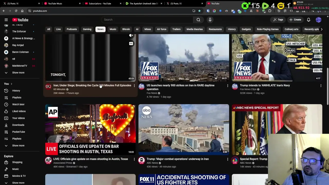Expand Show more under Explore

18,183
